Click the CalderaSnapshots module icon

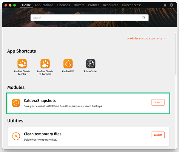(16, 103)
